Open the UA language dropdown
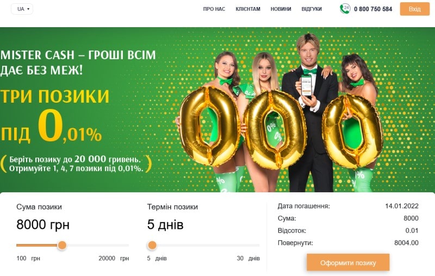The height and width of the screenshot is (276, 435). point(22,9)
